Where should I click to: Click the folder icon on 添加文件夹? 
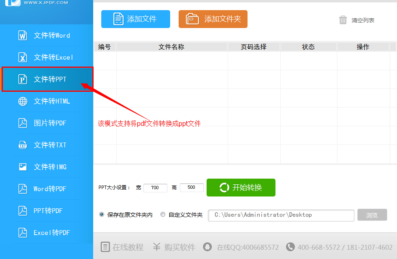tap(192, 19)
